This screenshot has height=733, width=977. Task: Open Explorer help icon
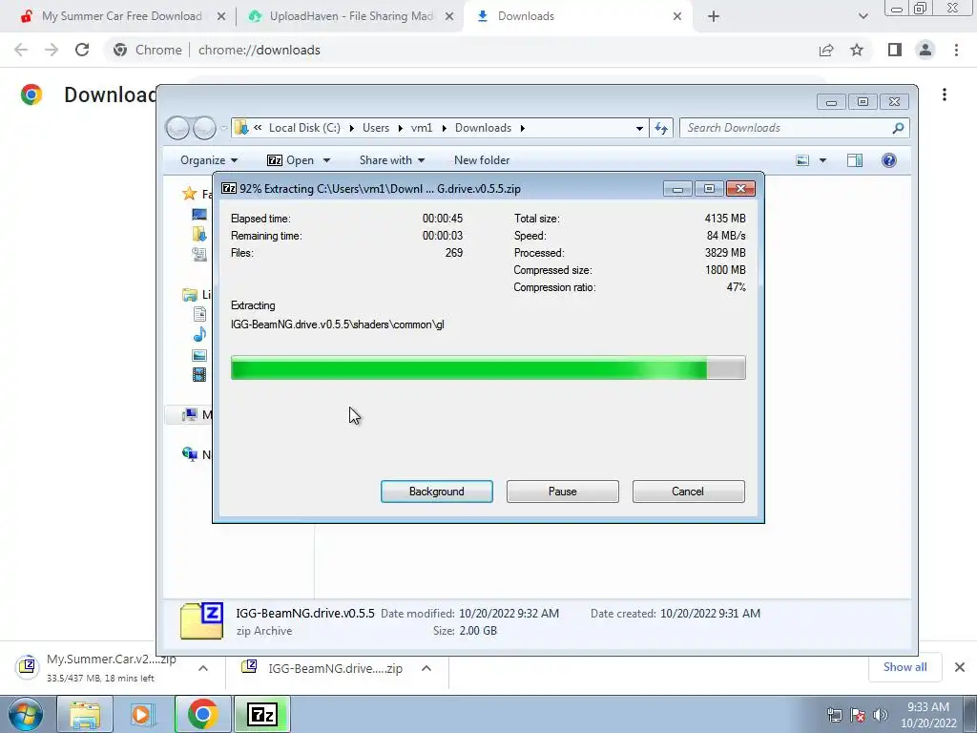pyautogui.click(x=888, y=160)
